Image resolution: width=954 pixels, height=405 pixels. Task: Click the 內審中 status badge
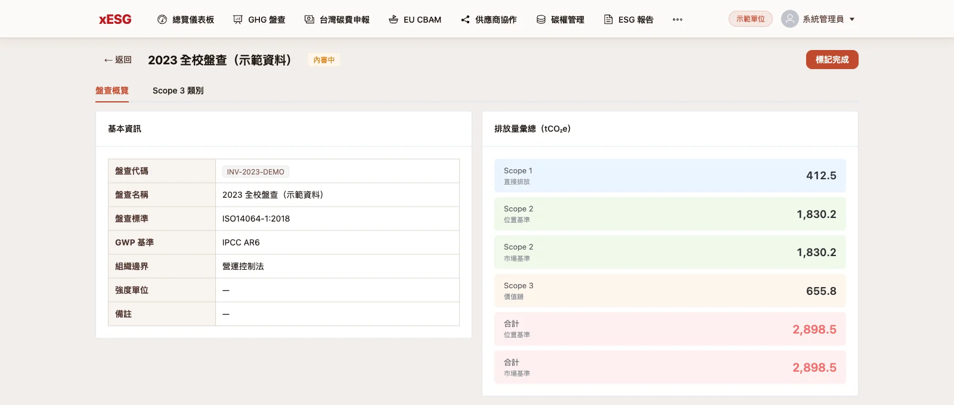pos(324,60)
